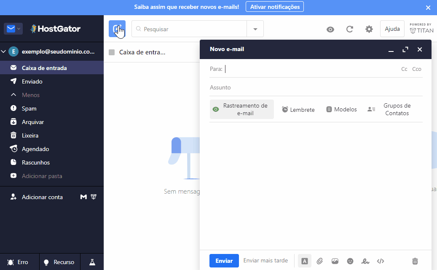Insert an image with picture icon

tap(335, 261)
